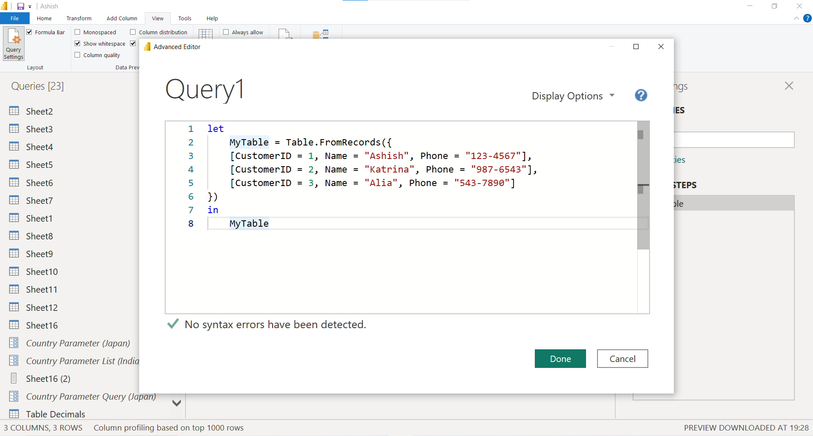Image resolution: width=813 pixels, height=436 pixels.
Task: Uncheck the Formula Bar checkbox
Action: tap(30, 32)
